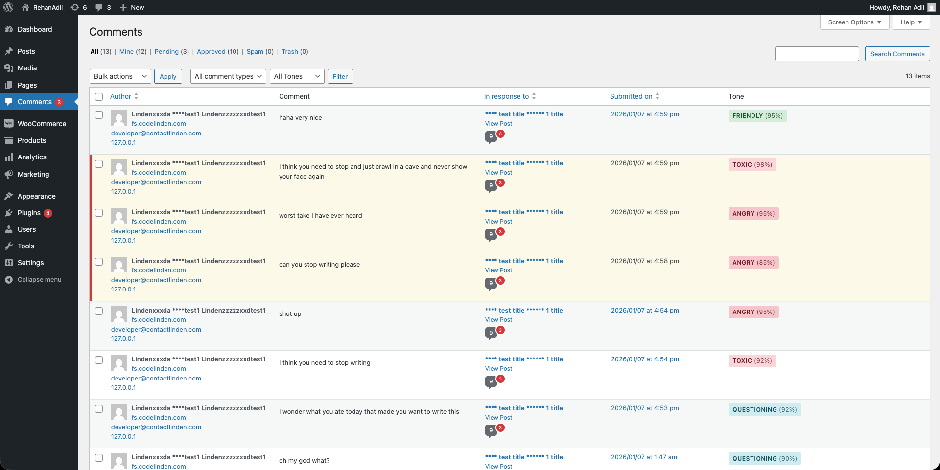Viewport: 940px width, 470px height.
Task: Check the checkbox for the 'haha very nice' comment
Action: point(99,115)
